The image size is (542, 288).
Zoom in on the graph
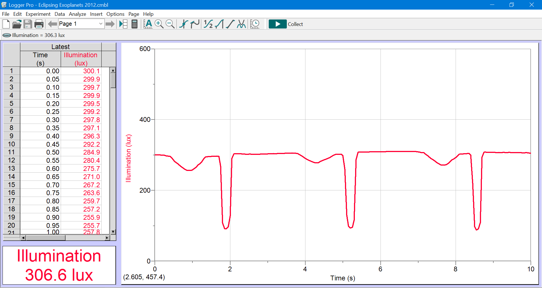pyautogui.click(x=159, y=24)
